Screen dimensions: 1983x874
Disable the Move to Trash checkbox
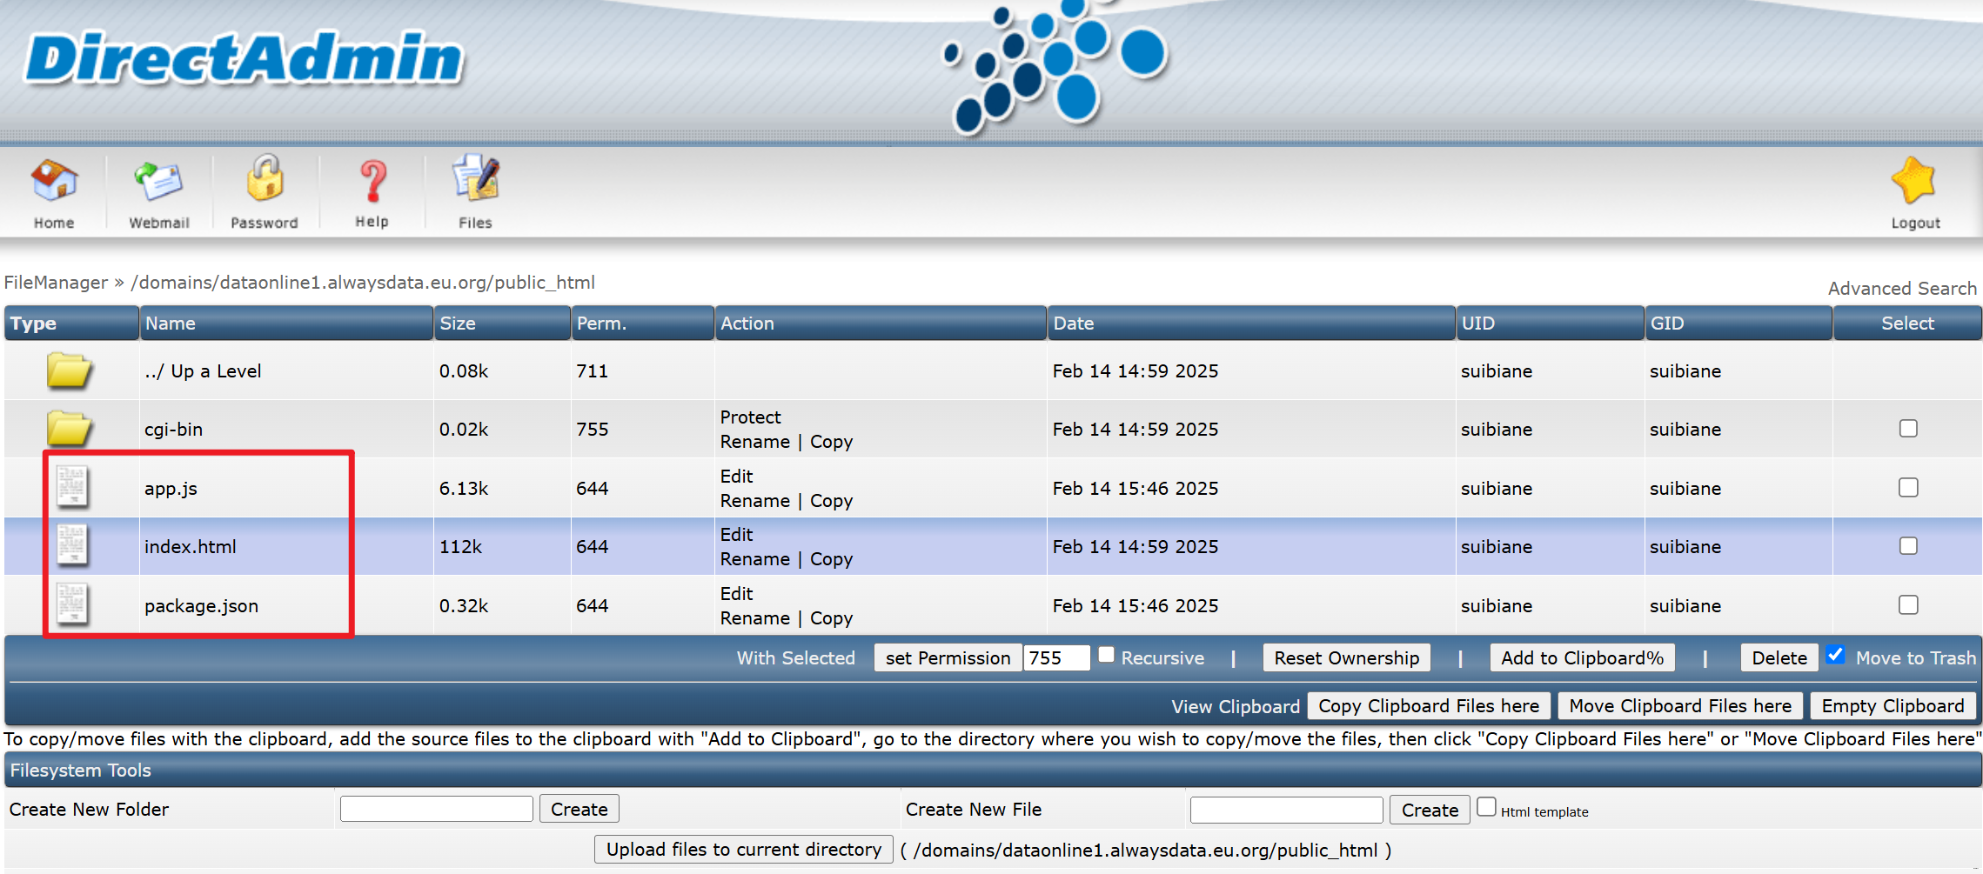point(1835,655)
